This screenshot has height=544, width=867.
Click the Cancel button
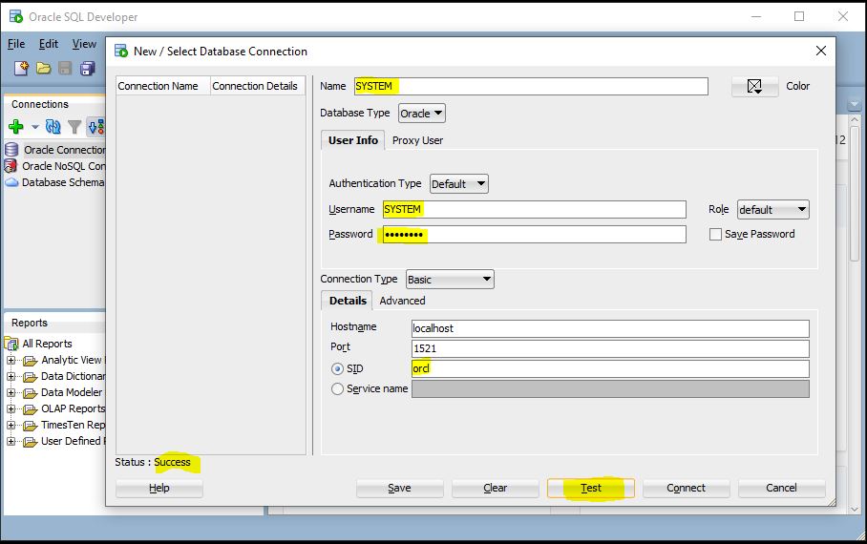coord(781,488)
